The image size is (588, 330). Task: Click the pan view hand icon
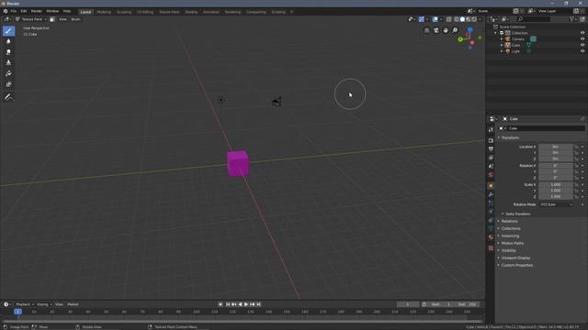pos(446,30)
